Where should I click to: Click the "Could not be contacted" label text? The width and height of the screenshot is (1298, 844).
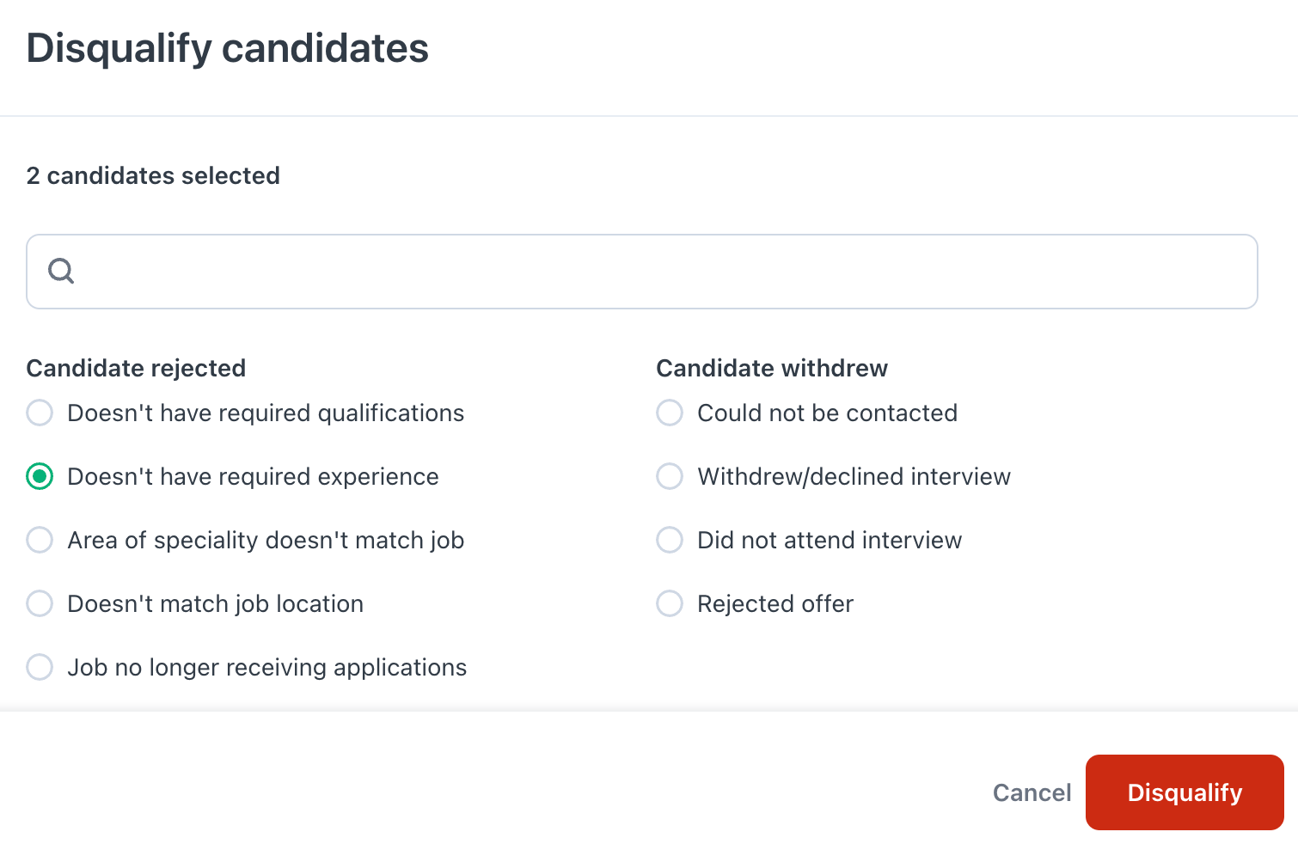(x=827, y=413)
